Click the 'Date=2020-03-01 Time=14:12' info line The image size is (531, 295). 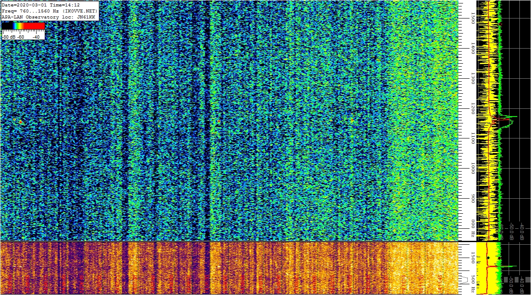click(40, 5)
